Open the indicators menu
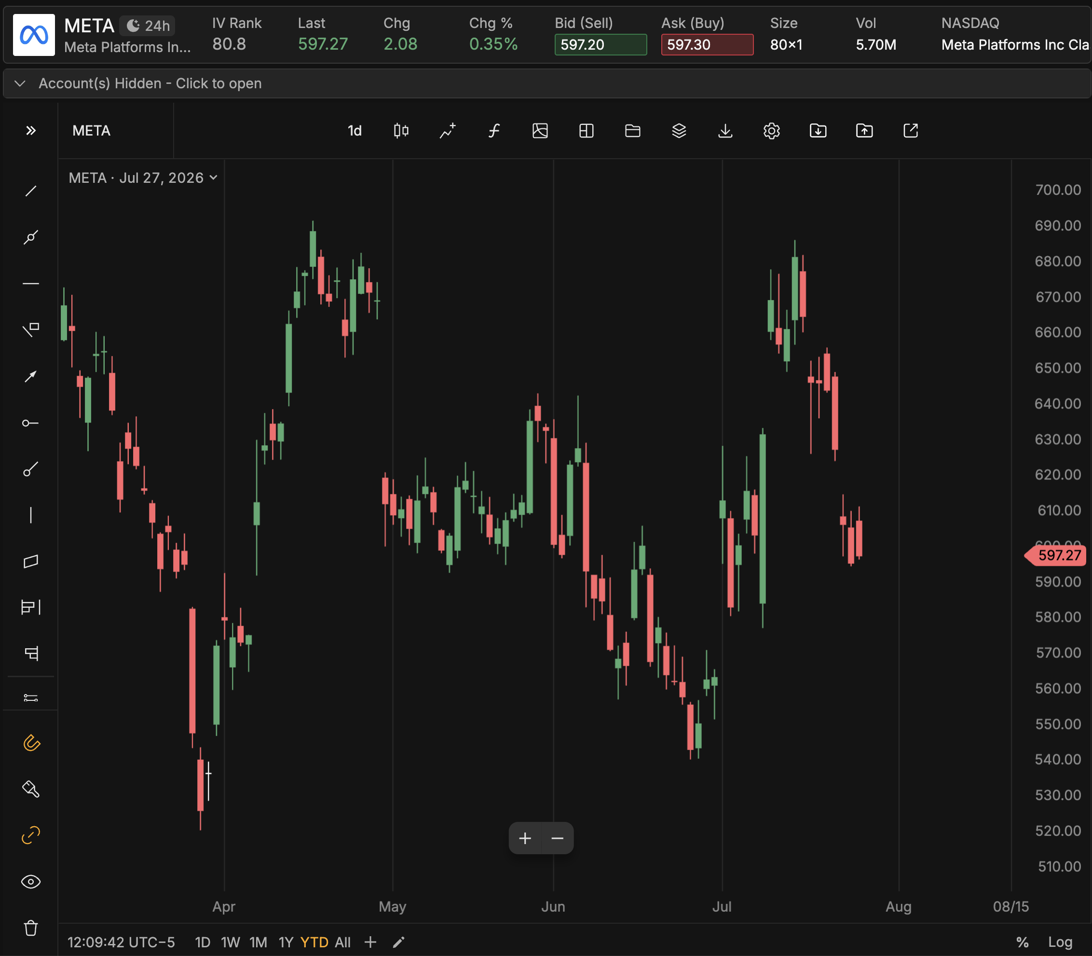 point(494,131)
